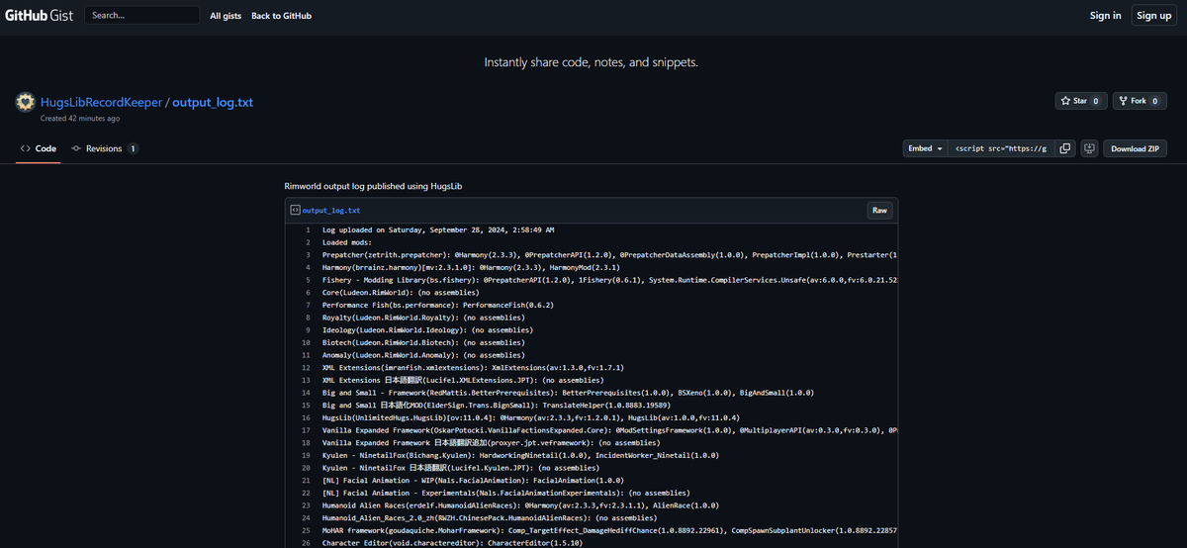The height and width of the screenshot is (548, 1187).
Task: Click the star count next to Star
Action: tap(1096, 101)
